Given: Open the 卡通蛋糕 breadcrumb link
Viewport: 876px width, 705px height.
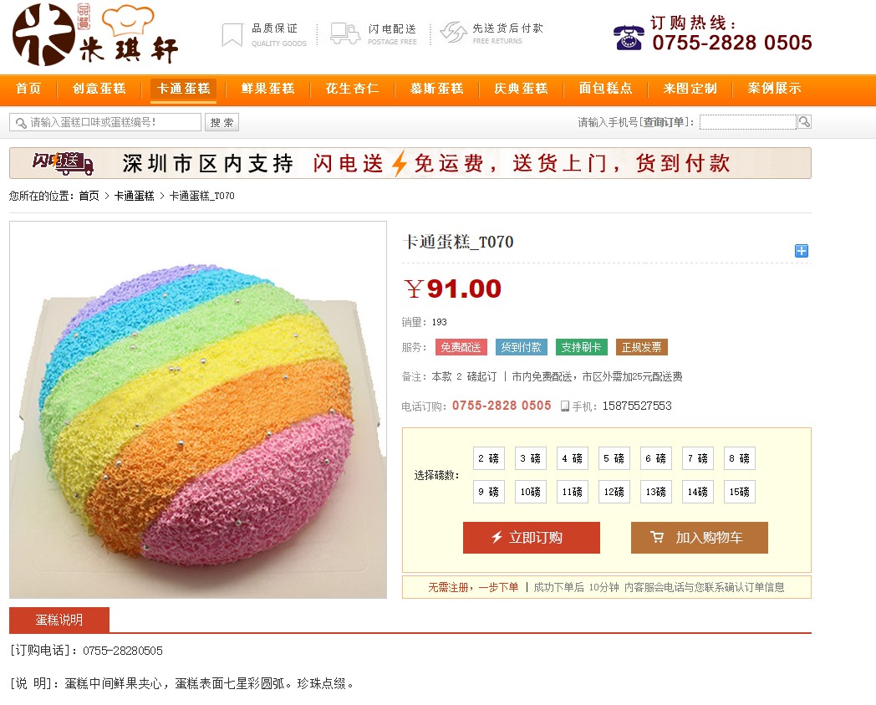Looking at the screenshot, I should (134, 196).
